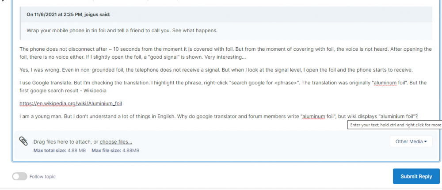Screen dimensions: 442x190
Task: Open the Other Media dropdown
Action: click(411, 142)
